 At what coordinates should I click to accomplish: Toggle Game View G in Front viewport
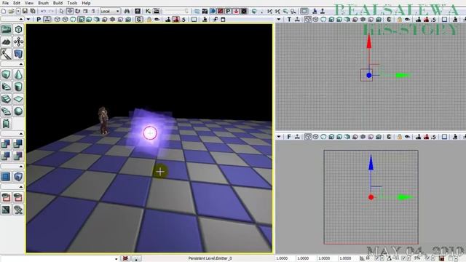tap(389, 137)
